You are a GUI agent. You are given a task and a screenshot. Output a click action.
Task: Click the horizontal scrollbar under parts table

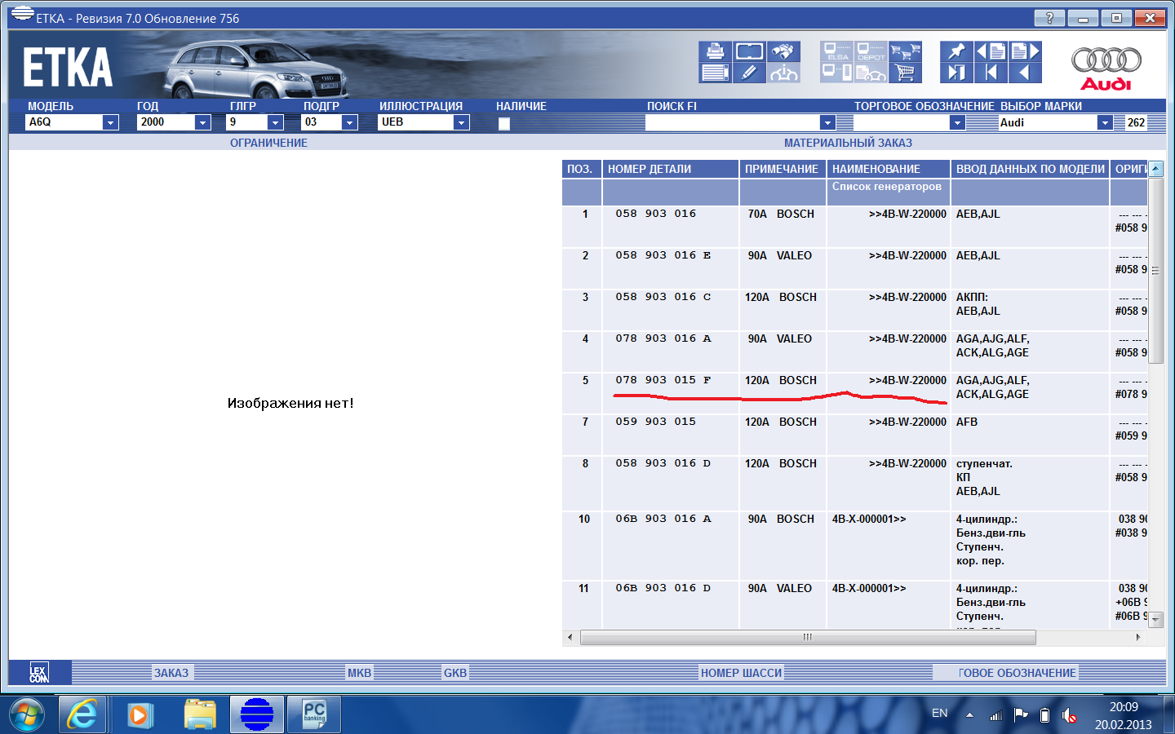[807, 638]
